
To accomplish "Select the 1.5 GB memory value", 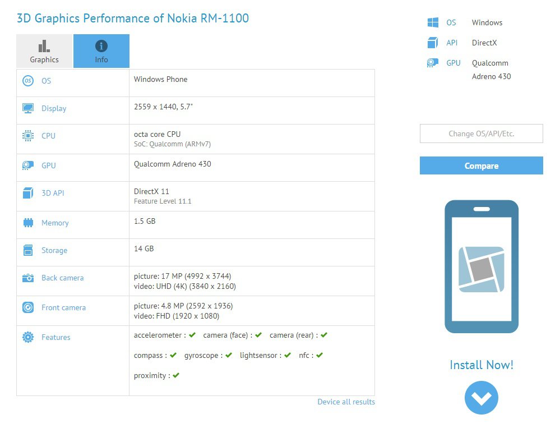I will (x=145, y=221).
